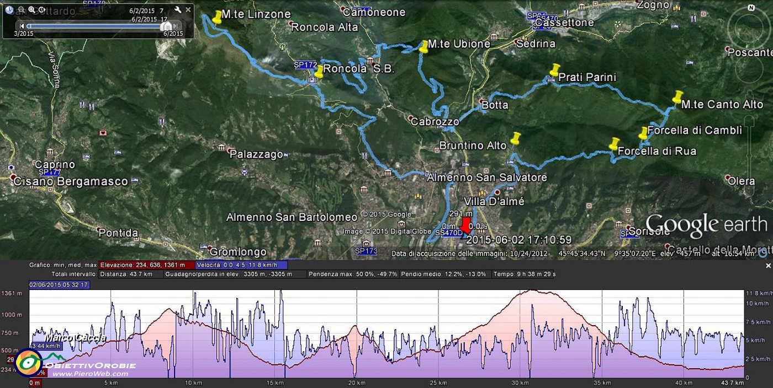Viewport: 773px width, 388px height.
Task: Click the Prati Parini yellow pushpin
Action: pyautogui.click(x=554, y=70)
